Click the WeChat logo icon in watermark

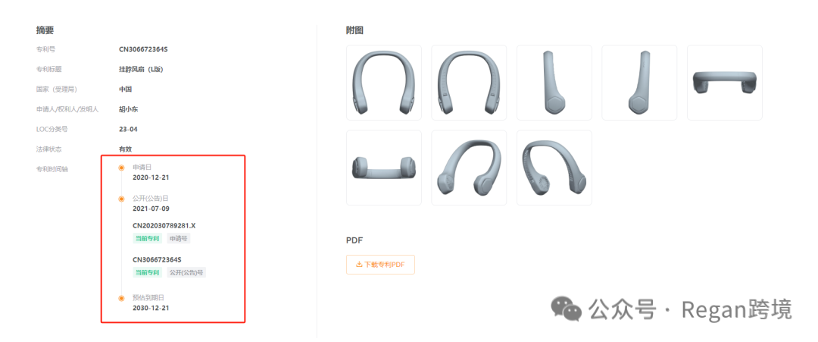pos(567,309)
